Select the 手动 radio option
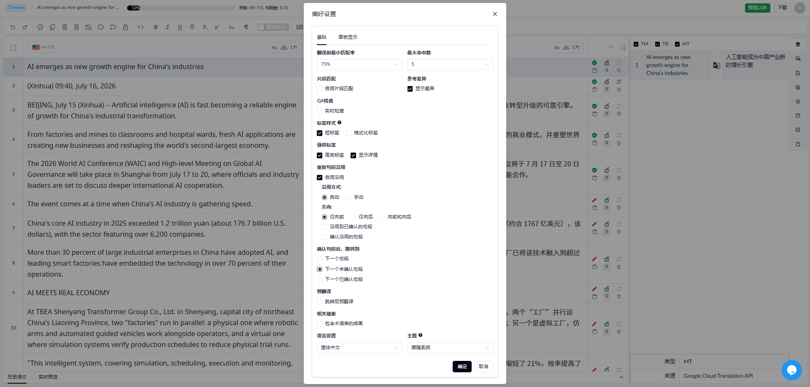The image size is (810, 387). pyautogui.click(x=348, y=198)
